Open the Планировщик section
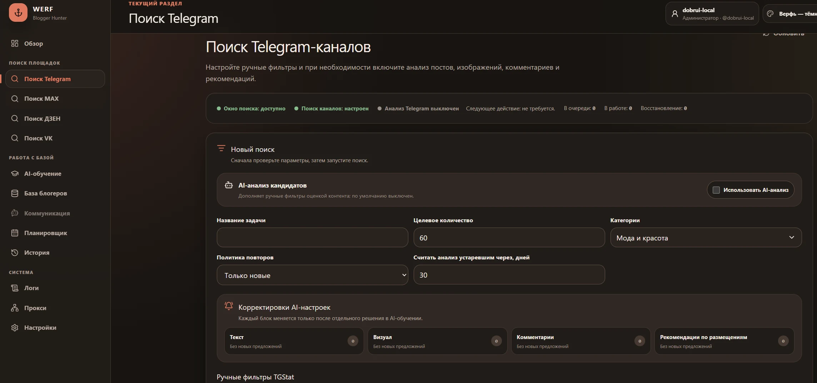The width and height of the screenshot is (817, 383). (x=55, y=233)
